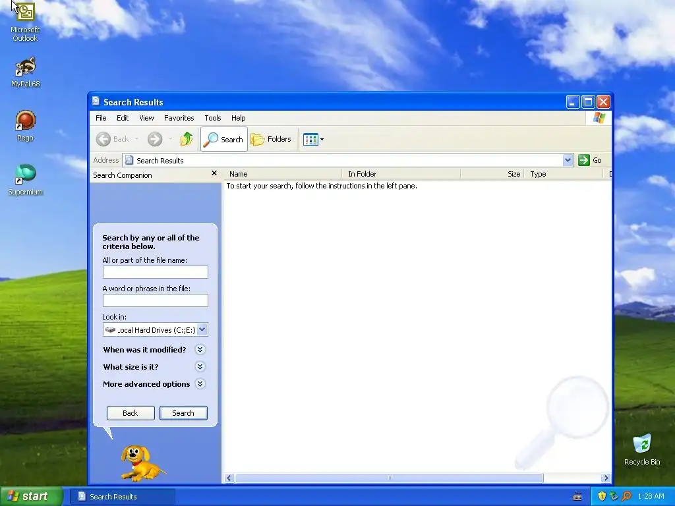The height and width of the screenshot is (506, 675).
Task: Open the Look in drive dropdown
Action: pyautogui.click(x=202, y=329)
